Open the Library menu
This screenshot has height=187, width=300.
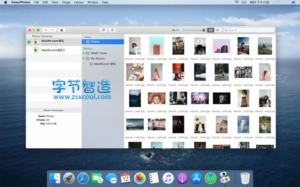coord(79,2)
